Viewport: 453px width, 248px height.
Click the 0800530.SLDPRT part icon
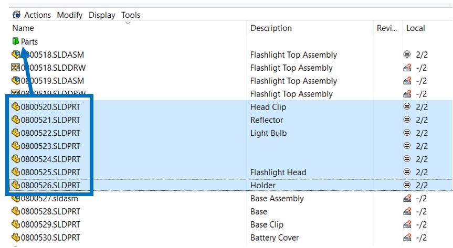pos(16,238)
